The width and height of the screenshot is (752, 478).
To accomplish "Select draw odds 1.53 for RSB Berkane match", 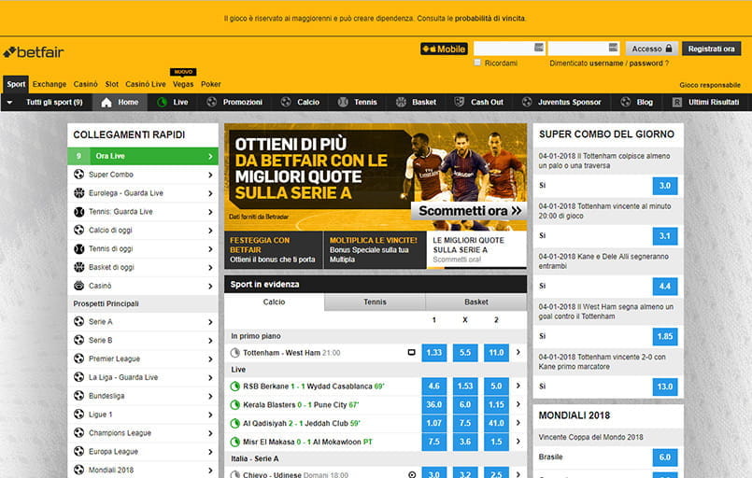I will click(x=465, y=386).
